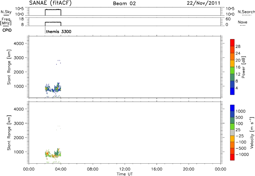Viewport: 255px width, 176px height.
Task: Select the "N.Sky" legend label
Action: tap(6, 12)
